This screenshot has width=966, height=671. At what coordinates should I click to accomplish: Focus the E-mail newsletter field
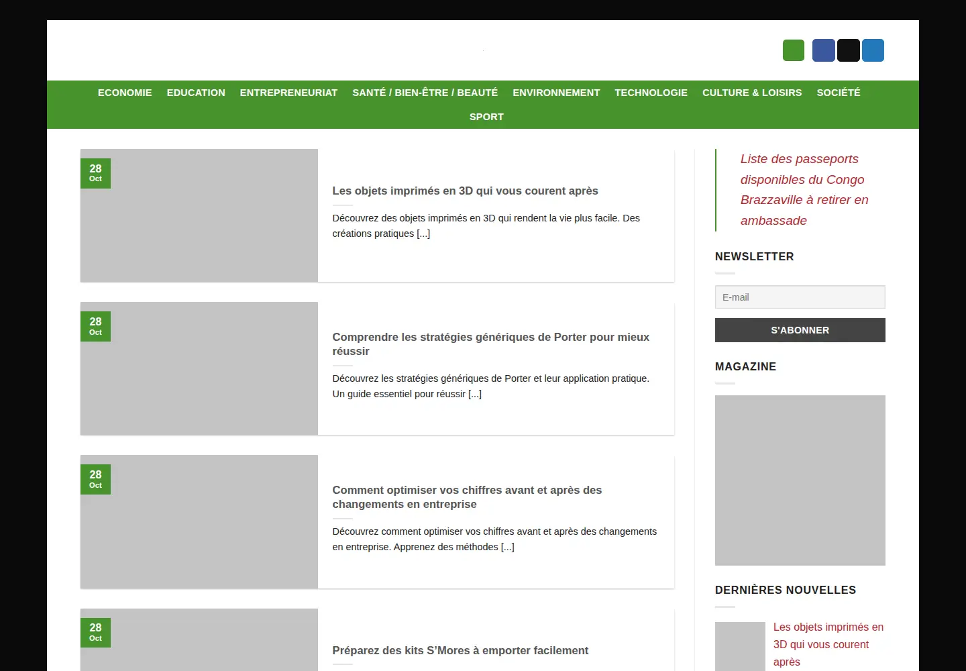pos(800,297)
